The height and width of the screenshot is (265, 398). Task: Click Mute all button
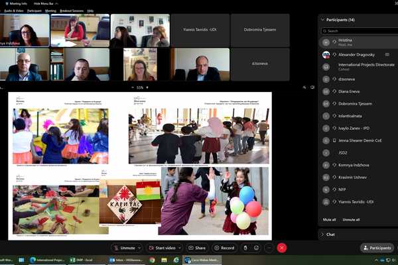click(x=329, y=219)
